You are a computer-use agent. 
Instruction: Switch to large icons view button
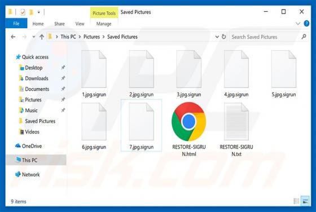[305, 201]
